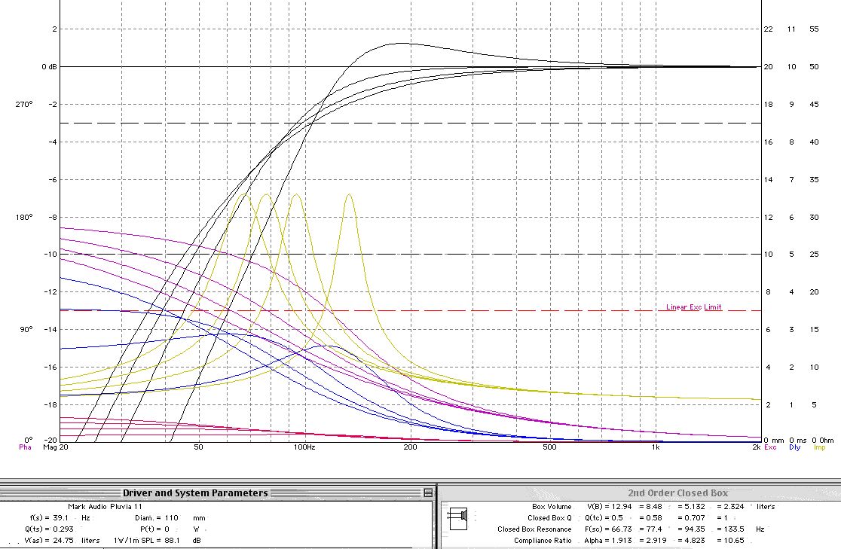The image size is (841, 549).
Task: Click the magenta Pha axis label
Action: tap(25, 447)
